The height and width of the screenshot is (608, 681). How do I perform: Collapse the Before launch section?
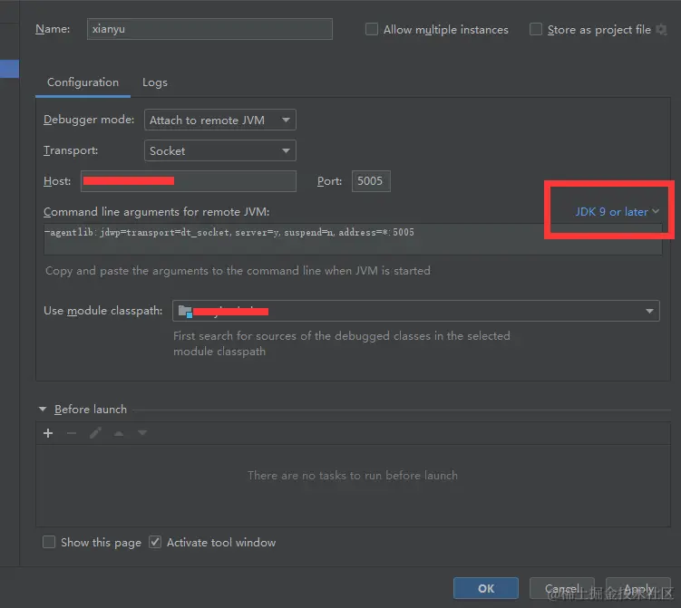pos(43,409)
